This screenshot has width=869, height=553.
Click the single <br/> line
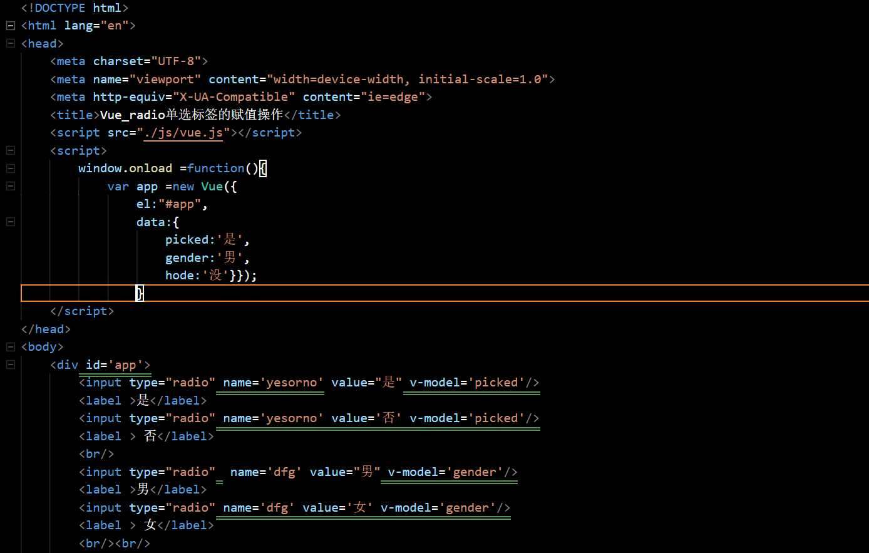(x=96, y=454)
